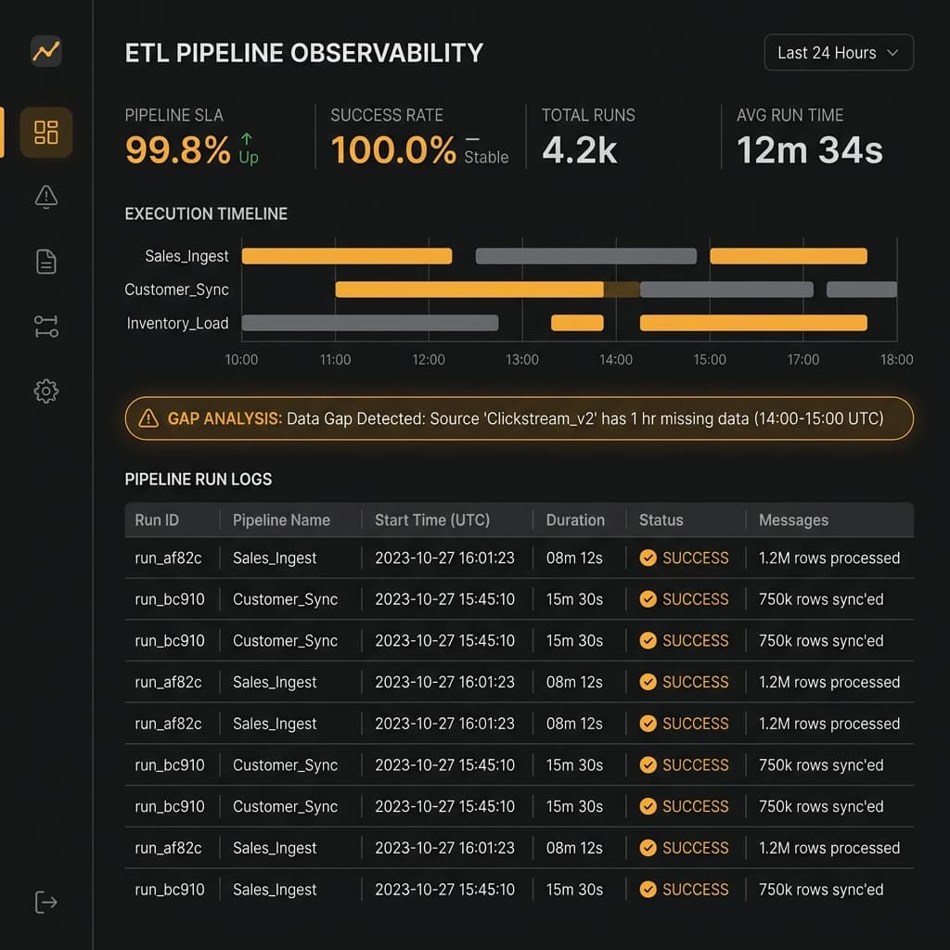The image size is (950, 950).
Task: Click the gray Sales_Ingest timeline bar
Action: (x=586, y=256)
